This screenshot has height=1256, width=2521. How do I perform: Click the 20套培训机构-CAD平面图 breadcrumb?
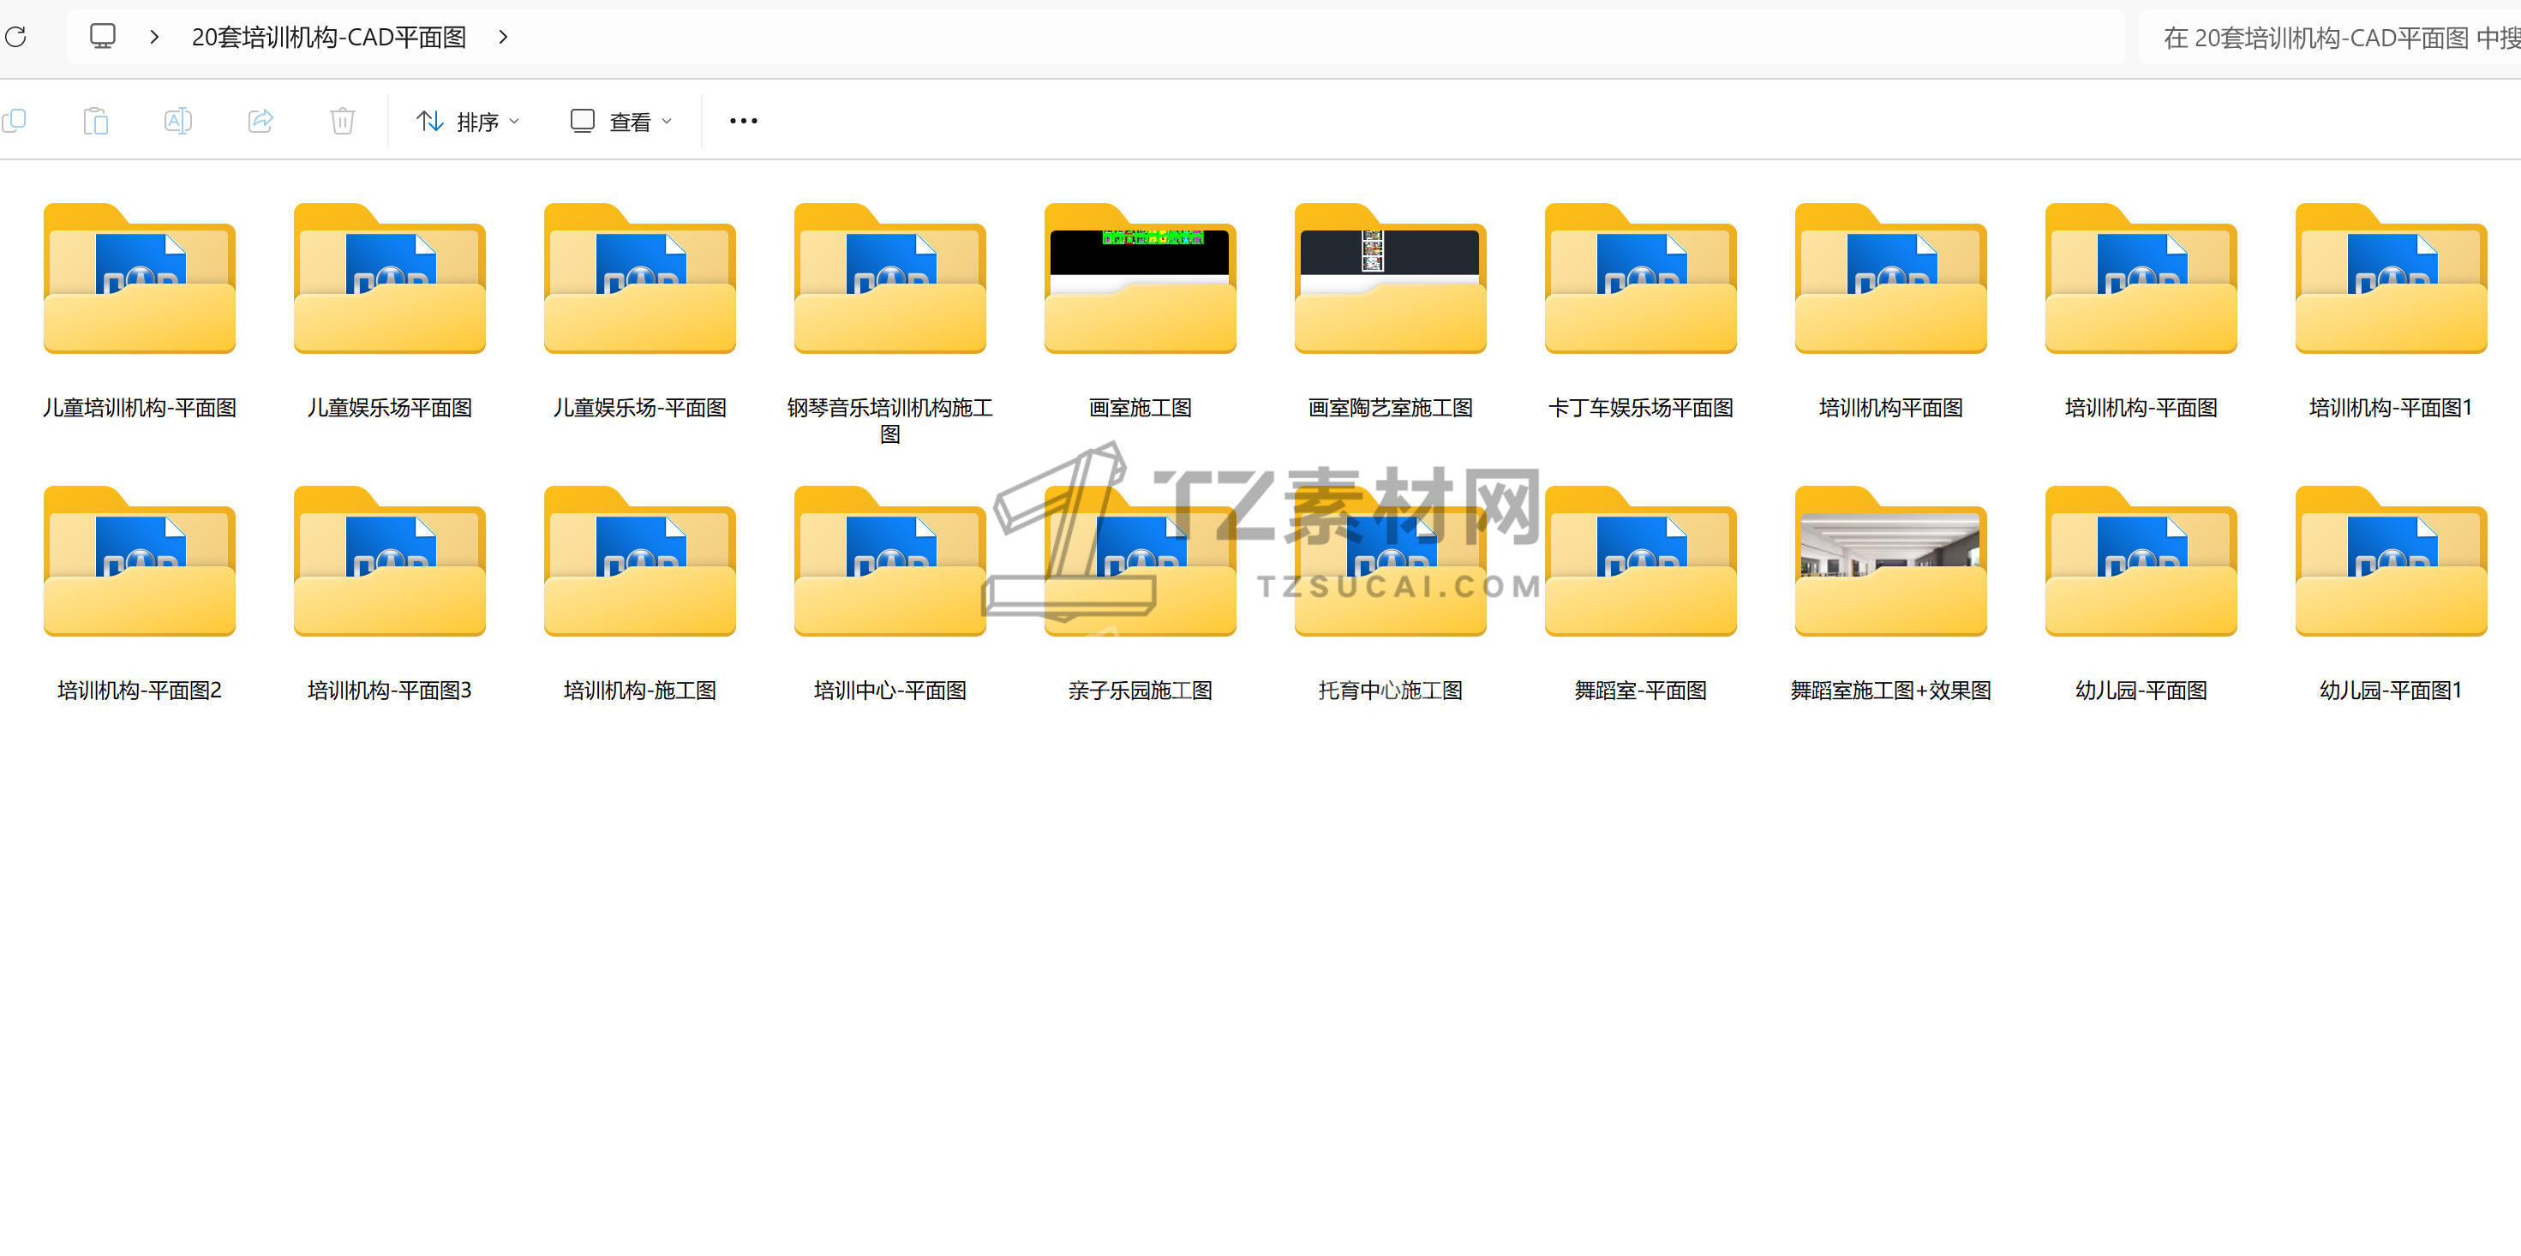pyautogui.click(x=329, y=37)
